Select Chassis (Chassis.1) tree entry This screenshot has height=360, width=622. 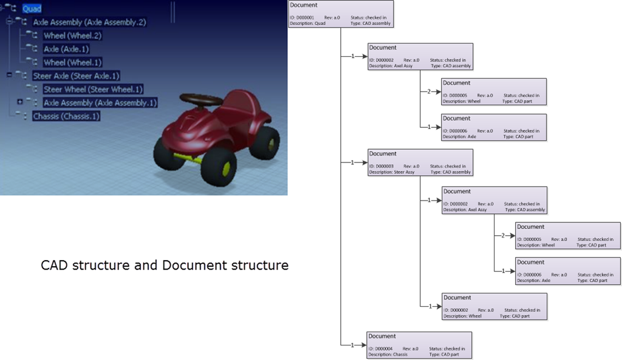(x=66, y=116)
